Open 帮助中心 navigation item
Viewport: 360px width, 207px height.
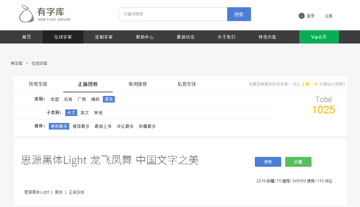tap(145, 37)
